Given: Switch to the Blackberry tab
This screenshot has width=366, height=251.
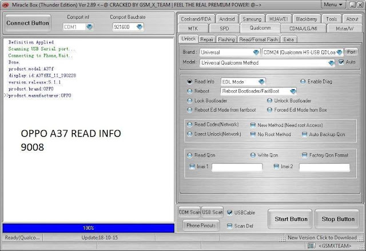Looking at the screenshot, I should point(307,19).
